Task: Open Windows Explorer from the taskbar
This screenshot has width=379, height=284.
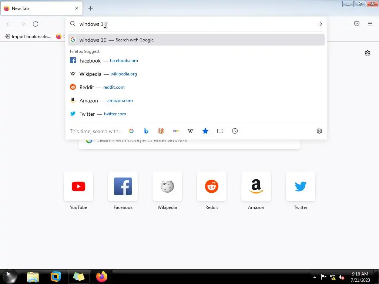Action: 33,277
